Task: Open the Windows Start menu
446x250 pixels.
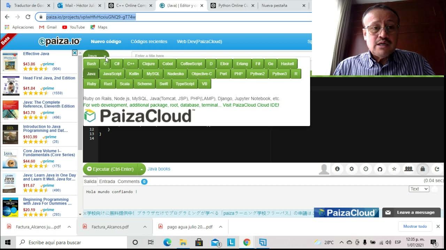Action: [8, 242]
